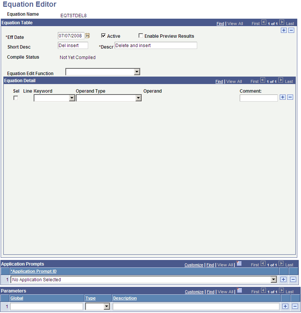Add a new Equation Detail line

(x=283, y=97)
